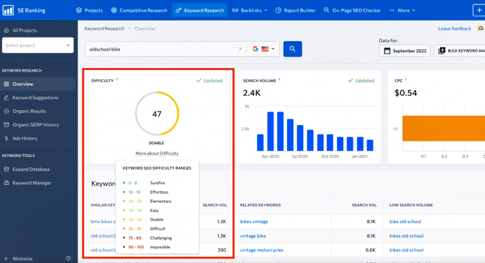Open the Competitive Research tab

(x=139, y=10)
